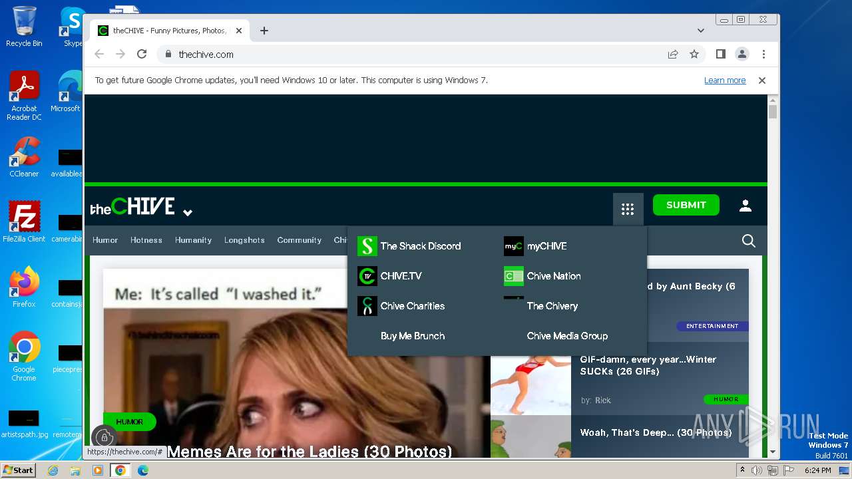Screen dimensions: 852x479
Task: Select Chive Media Group menu entry
Action: click(567, 336)
